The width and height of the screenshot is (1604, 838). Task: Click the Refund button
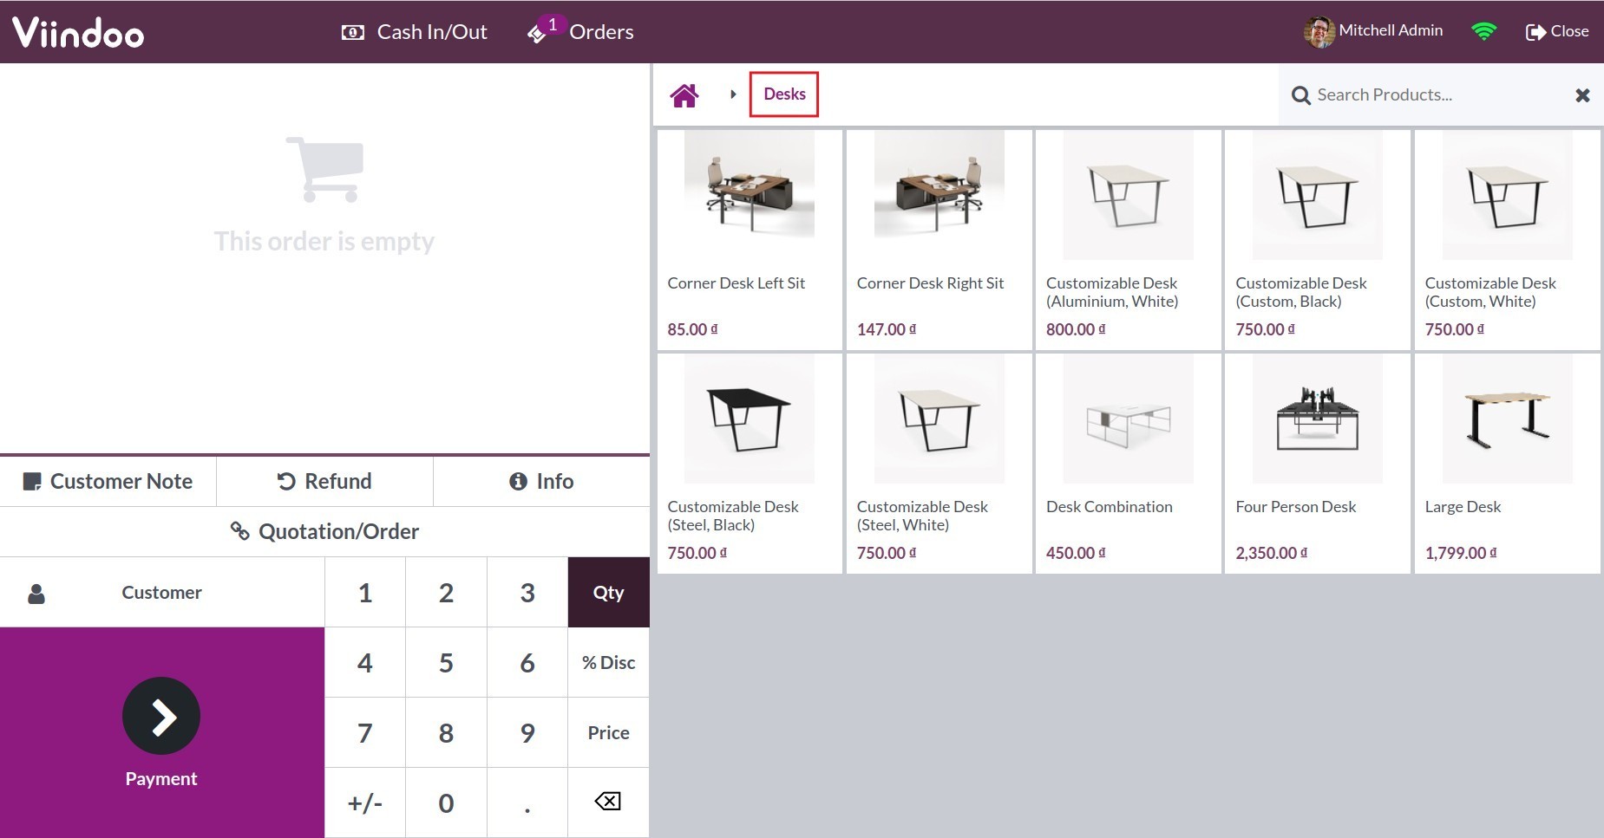pos(324,481)
